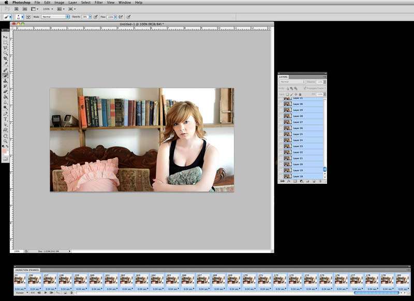The width and height of the screenshot is (414, 301).
Task: Select the Magic Wand tool
Action: pos(5,54)
